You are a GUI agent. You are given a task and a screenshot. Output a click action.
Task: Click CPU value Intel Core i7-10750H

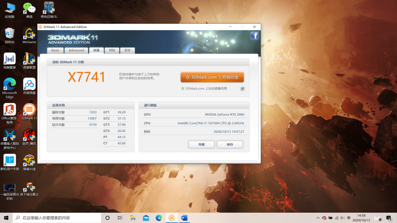click(x=211, y=123)
